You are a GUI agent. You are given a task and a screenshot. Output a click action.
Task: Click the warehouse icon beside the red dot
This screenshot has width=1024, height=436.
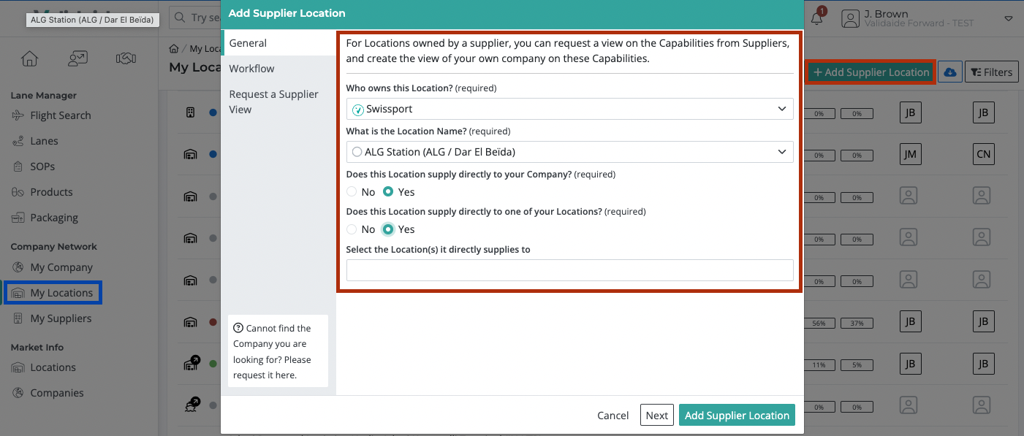coord(190,321)
